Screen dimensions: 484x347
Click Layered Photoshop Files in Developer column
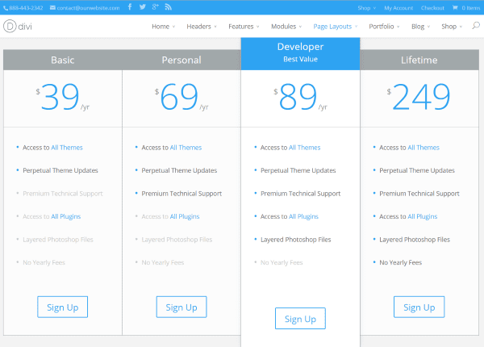click(x=295, y=240)
